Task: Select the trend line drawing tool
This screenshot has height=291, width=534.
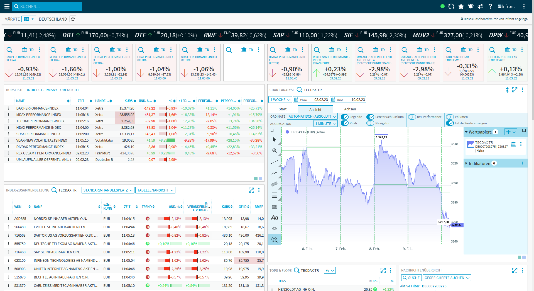Action: [x=274, y=162]
